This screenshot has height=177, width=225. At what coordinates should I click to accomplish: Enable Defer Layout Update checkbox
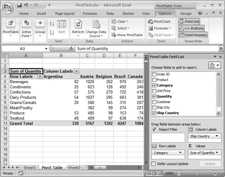(x=154, y=164)
